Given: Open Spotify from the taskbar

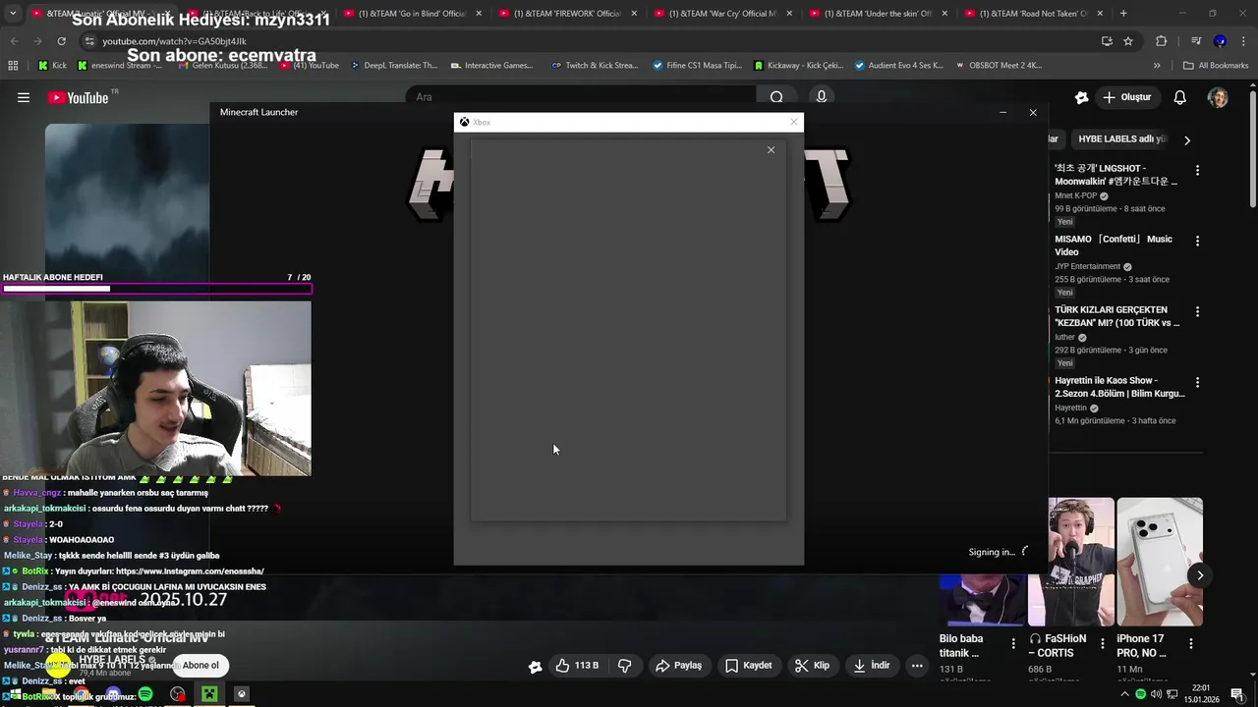Looking at the screenshot, I should coord(145,694).
